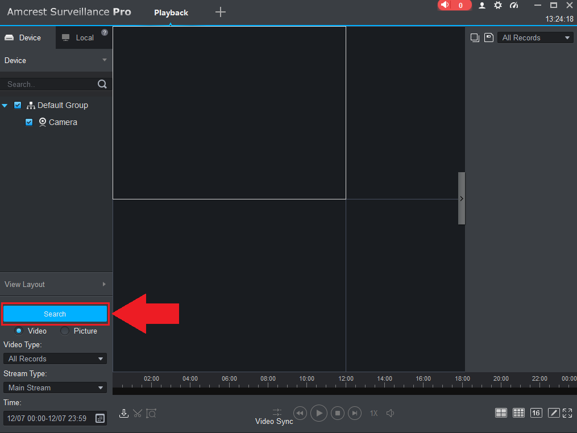The image size is (577, 433).
Task: Select the 16-window split layout icon
Action: [536, 413]
